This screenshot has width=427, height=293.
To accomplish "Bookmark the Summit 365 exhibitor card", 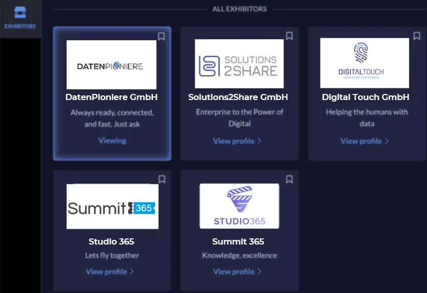I will pyautogui.click(x=289, y=179).
